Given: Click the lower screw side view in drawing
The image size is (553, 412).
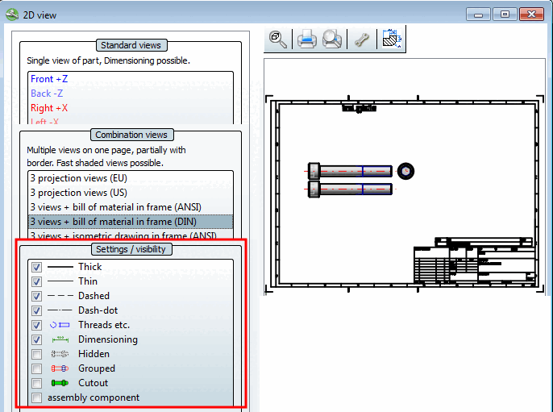Looking at the screenshot, I should point(350,189).
